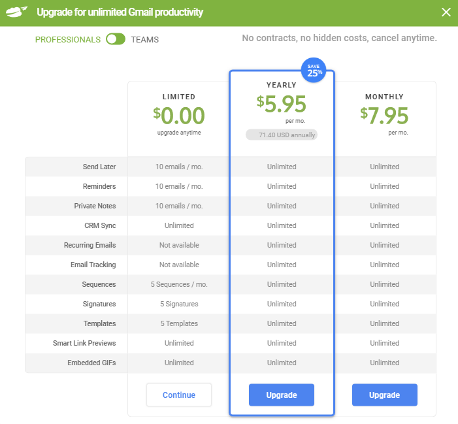458x424 pixels.
Task: Click the $0.00 price
Action: [179, 116]
